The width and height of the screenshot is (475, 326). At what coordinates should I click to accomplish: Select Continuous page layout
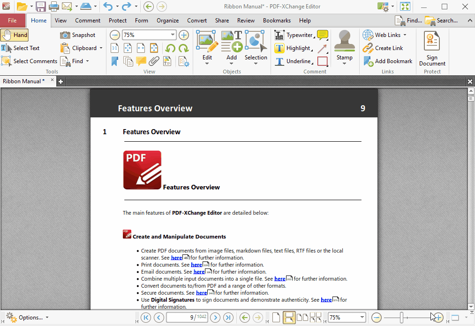coord(289,318)
